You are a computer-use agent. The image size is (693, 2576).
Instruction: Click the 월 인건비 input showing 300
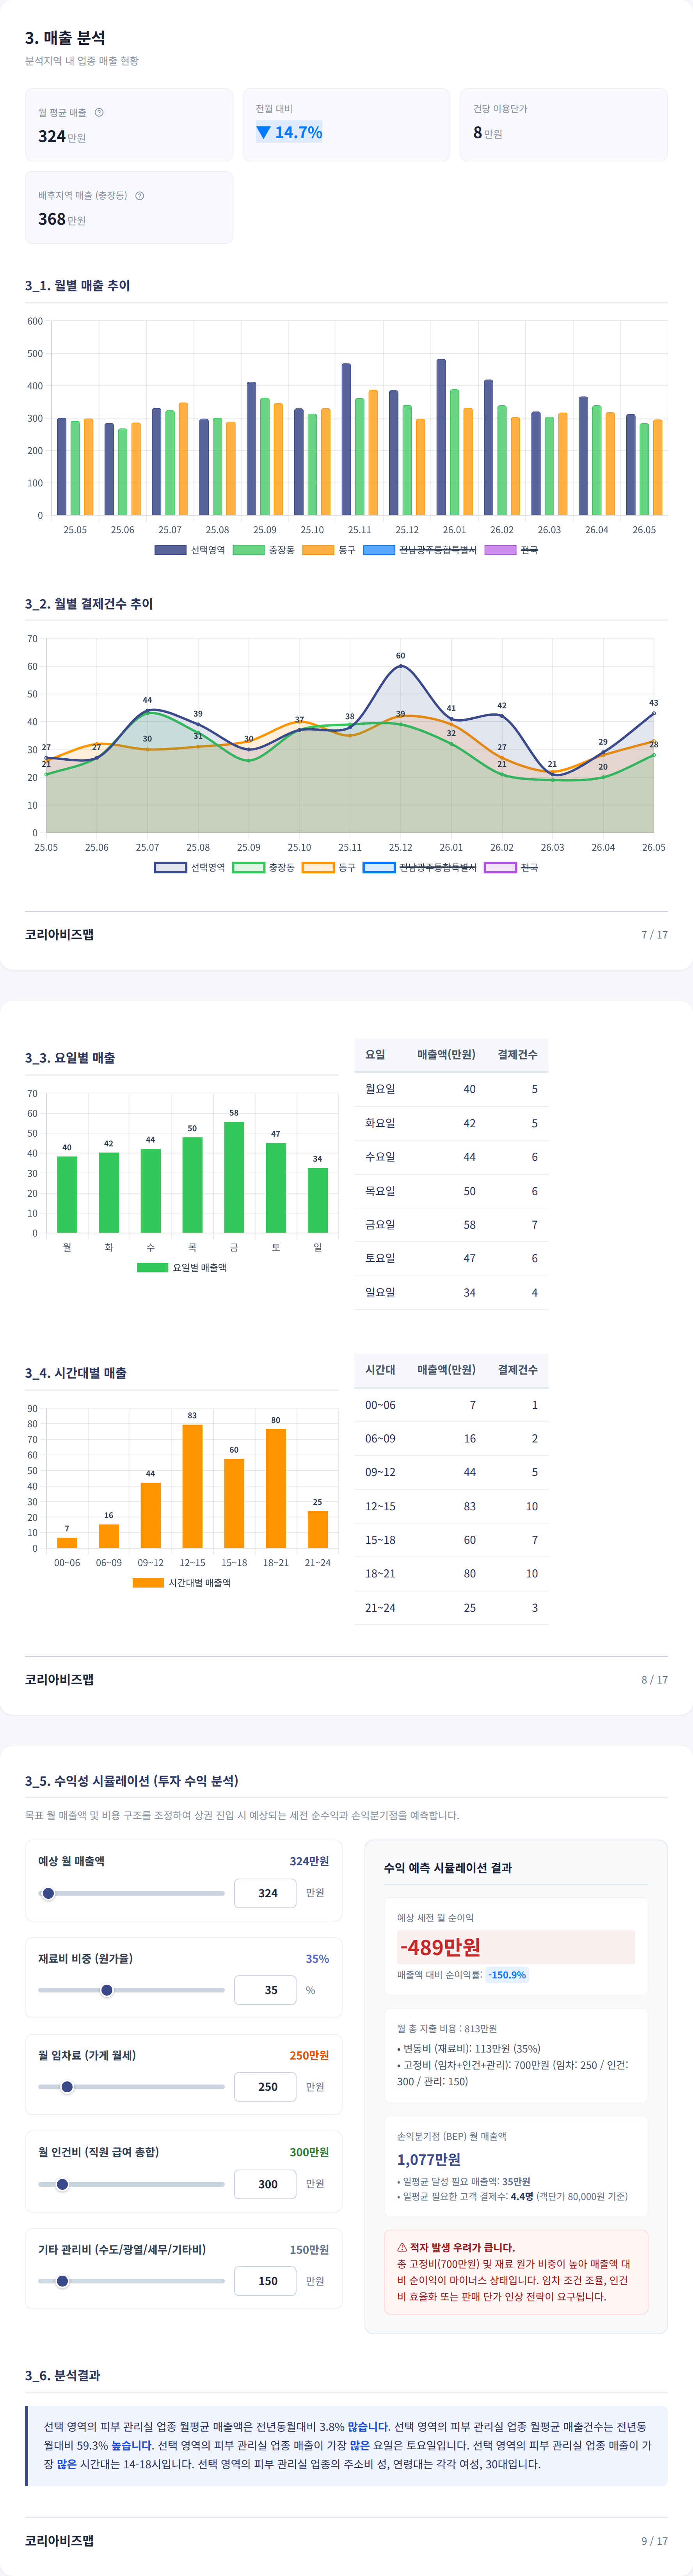click(265, 2184)
